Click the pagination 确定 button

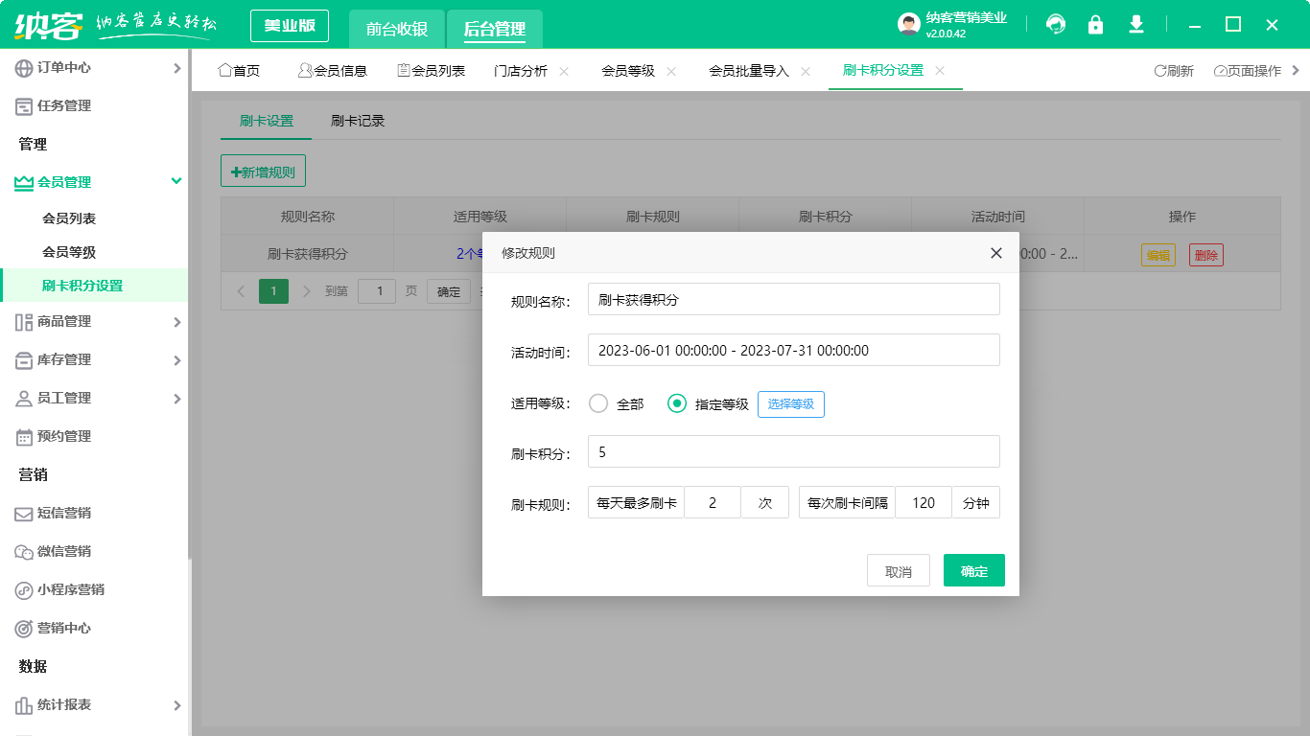(449, 291)
